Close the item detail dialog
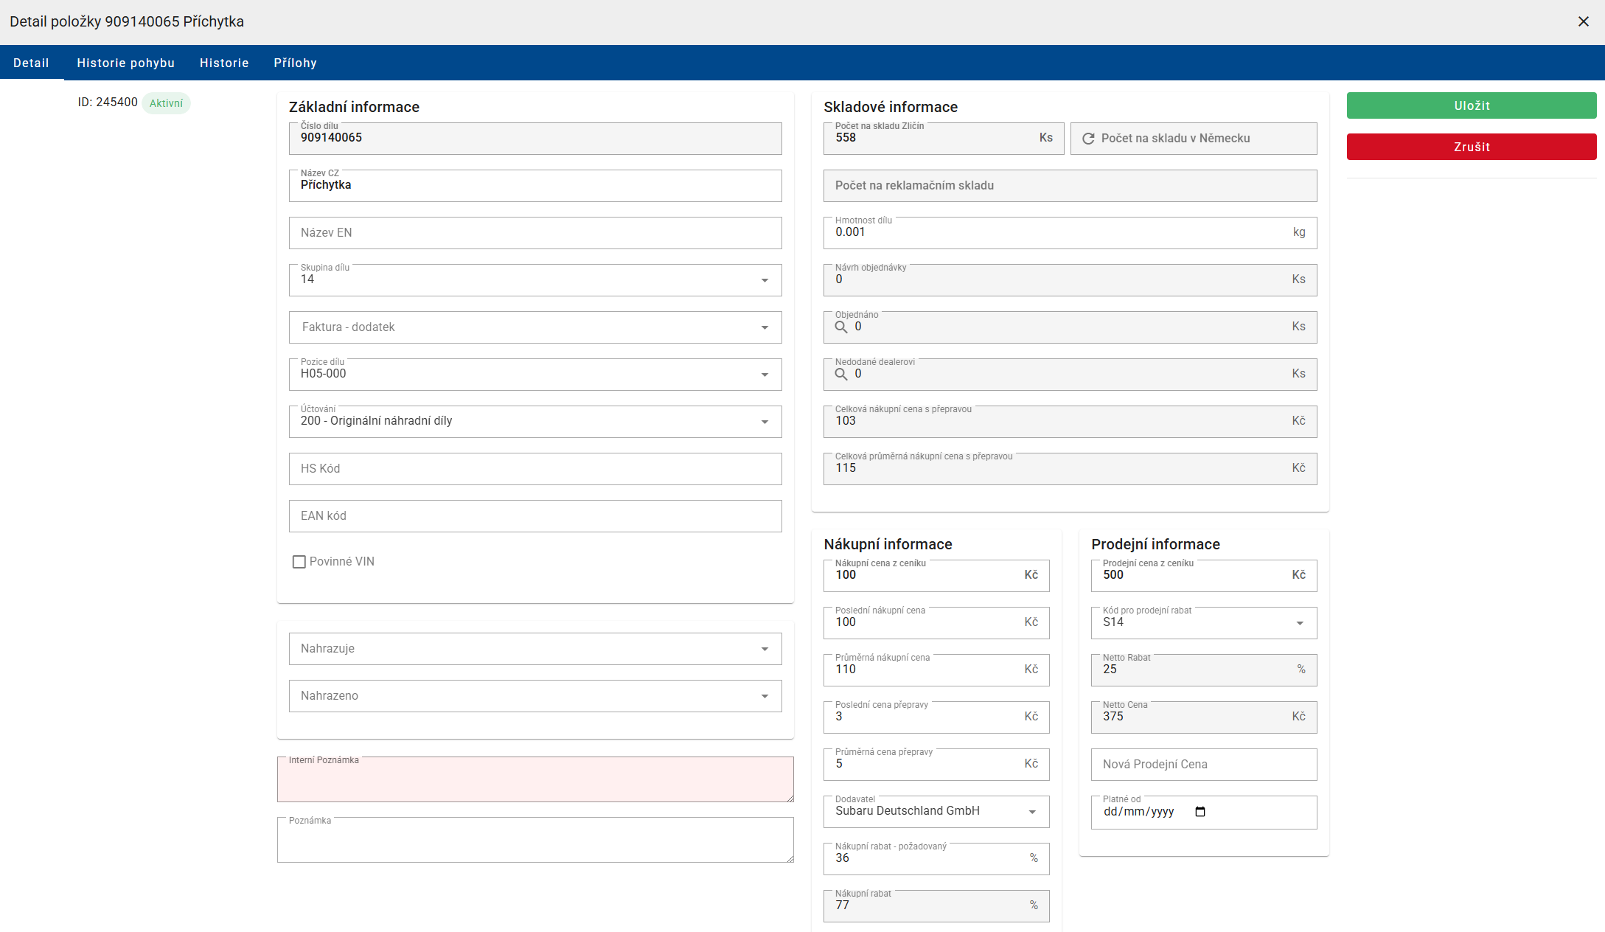The height and width of the screenshot is (932, 1605). (x=1583, y=21)
